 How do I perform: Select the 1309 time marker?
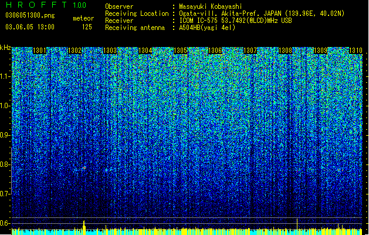(x=320, y=51)
